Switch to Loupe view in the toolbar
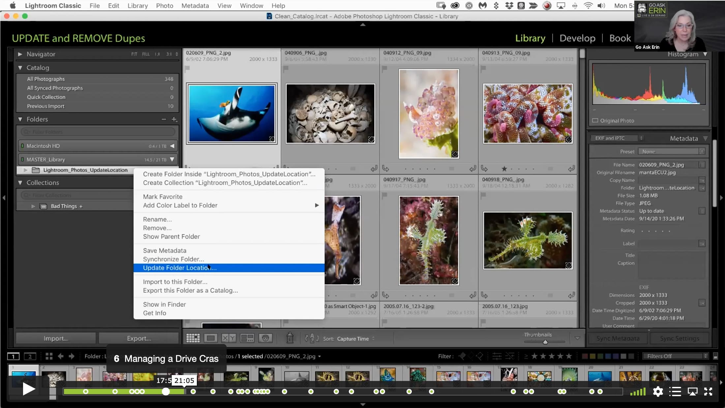 click(x=211, y=338)
